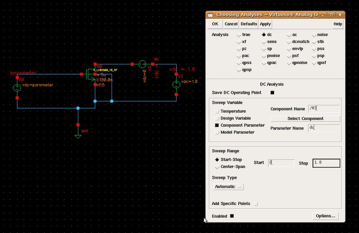Click the OK button

[215, 24]
